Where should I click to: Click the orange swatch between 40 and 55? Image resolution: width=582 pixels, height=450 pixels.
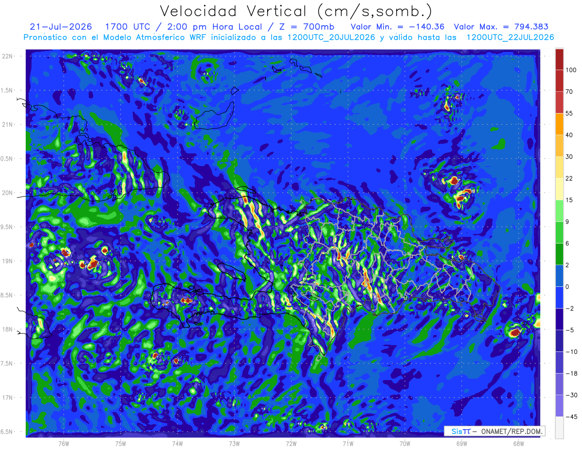(559, 124)
